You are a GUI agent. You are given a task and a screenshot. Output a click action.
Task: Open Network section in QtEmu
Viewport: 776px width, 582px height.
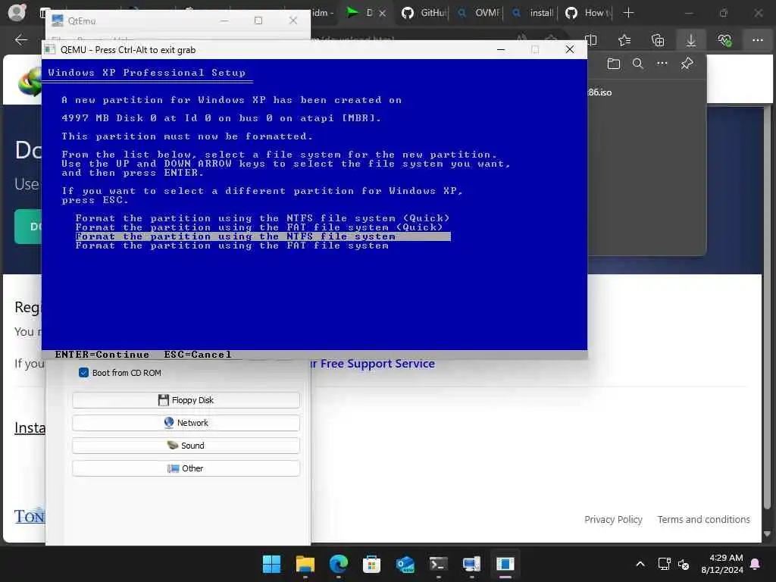[x=186, y=423]
